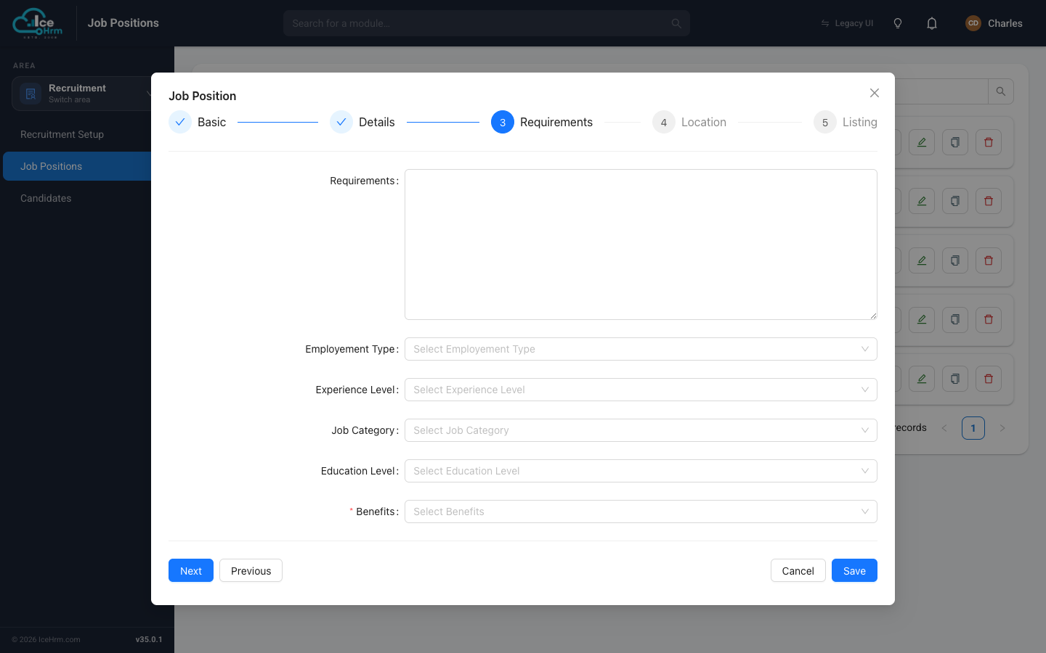Screen dimensions: 1046x653
Task: Click step 4 Location circle
Action: click(664, 122)
